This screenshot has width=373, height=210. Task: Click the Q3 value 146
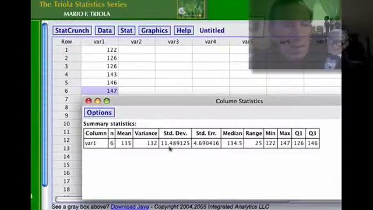[312, 143]
